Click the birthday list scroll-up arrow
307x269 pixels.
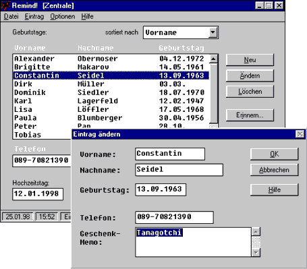coord(213,59)
